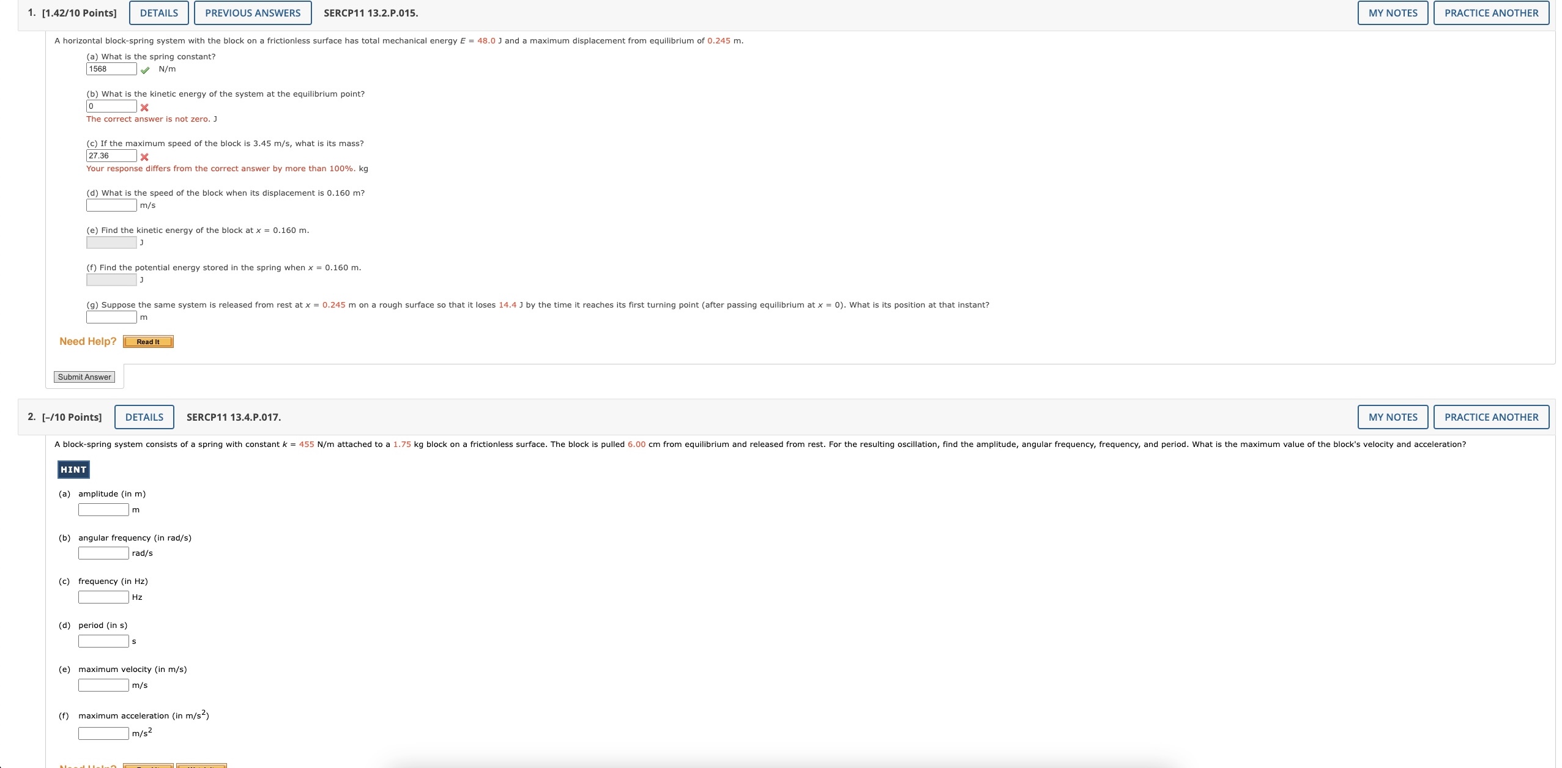Open DETAILS for question 2
1562x768 pixels.
144,417
